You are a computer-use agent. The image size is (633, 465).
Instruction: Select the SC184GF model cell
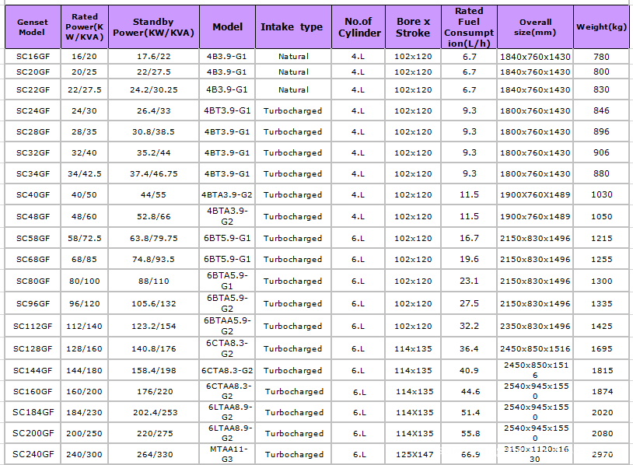coord(33,413)
